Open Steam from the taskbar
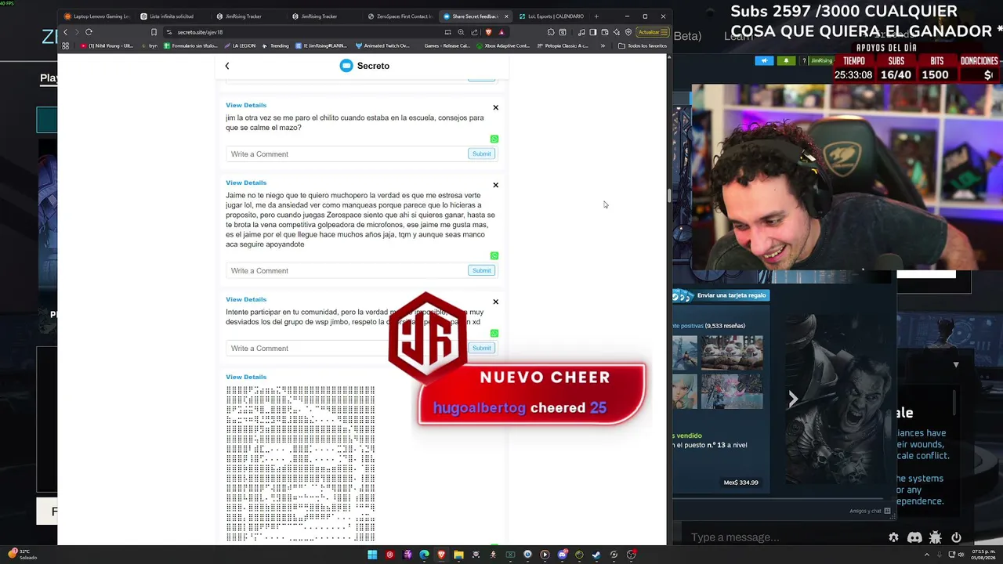This screenshot has height=564, width=1003. (596, 555)
